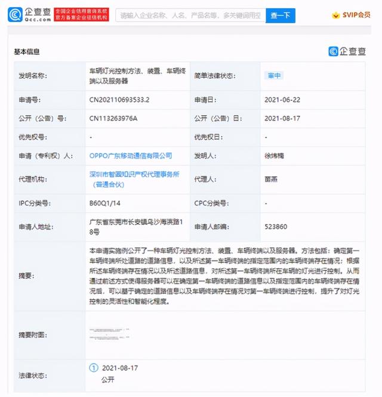This screenshot has width=382, height=397.
Task: Click the SVIP crown icon
Action: [x=336, y=15]
